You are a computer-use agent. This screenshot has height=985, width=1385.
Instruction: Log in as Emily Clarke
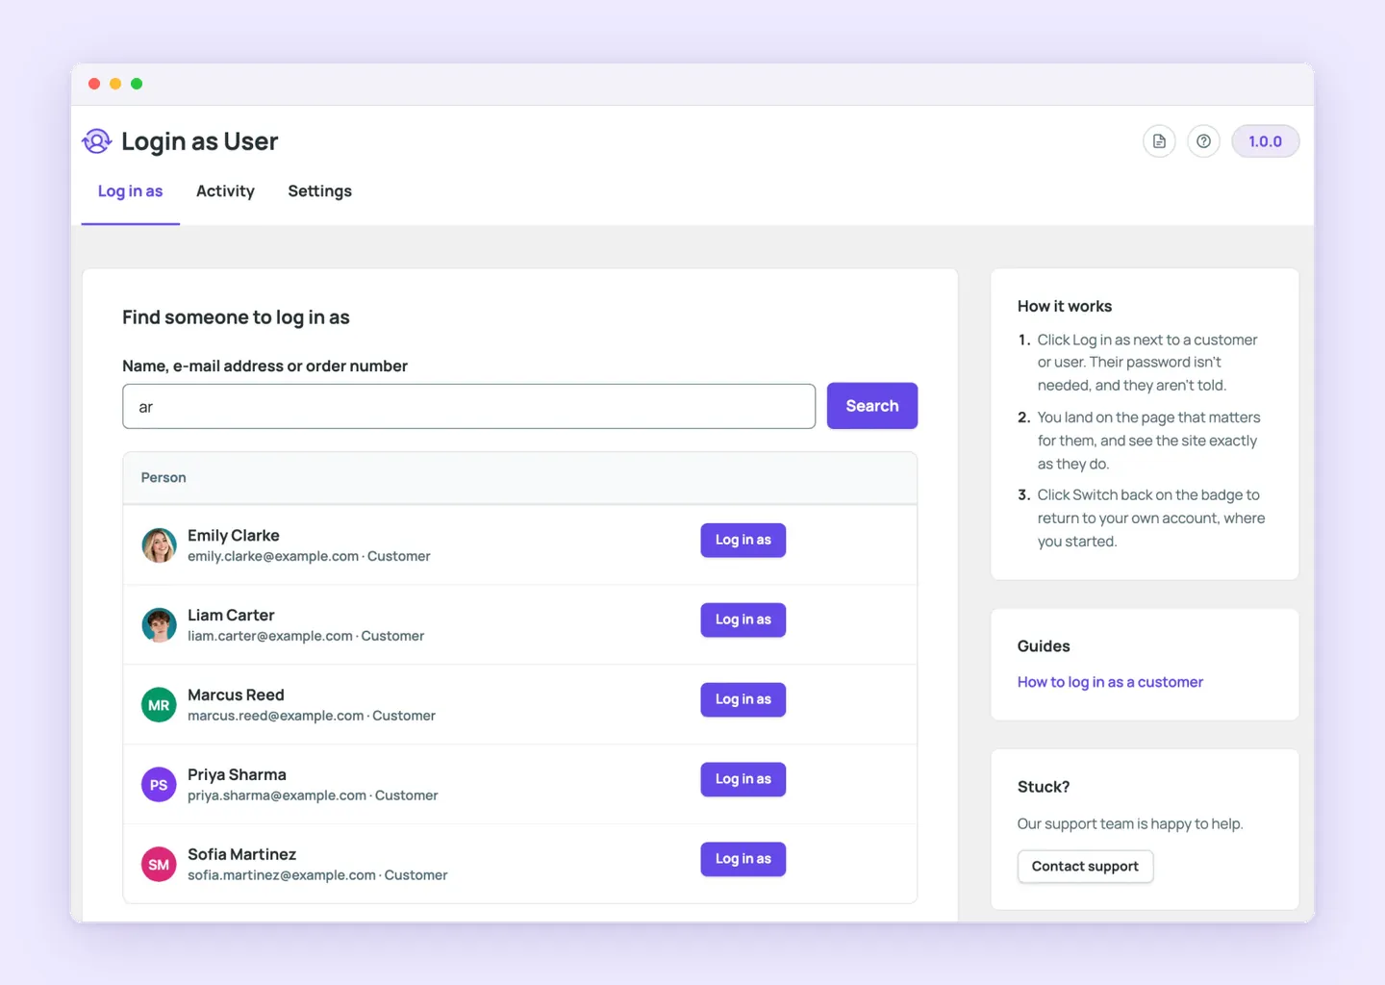coord(743,540)
